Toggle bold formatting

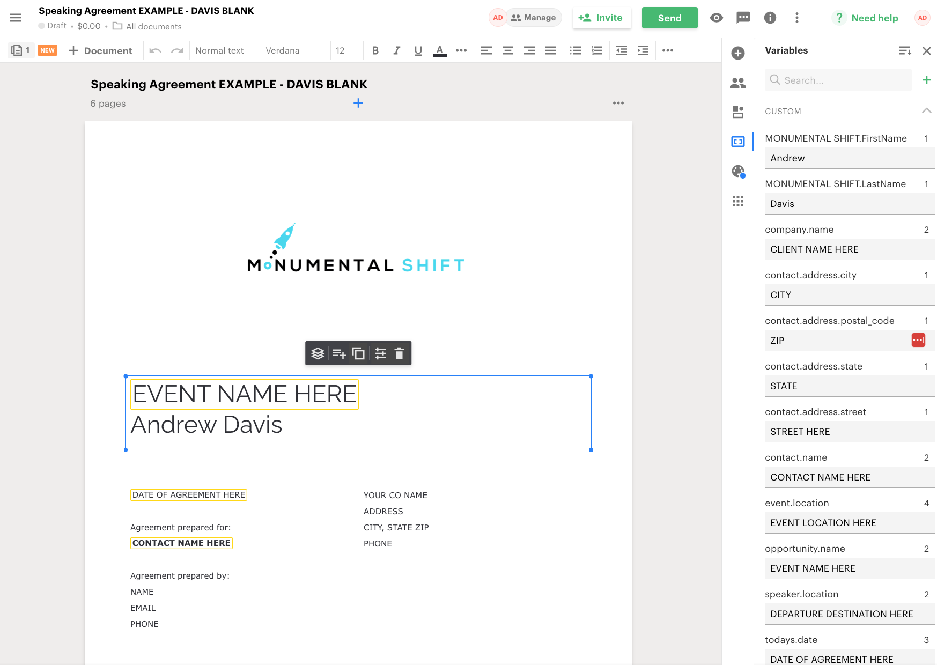[x=375, y=50]
